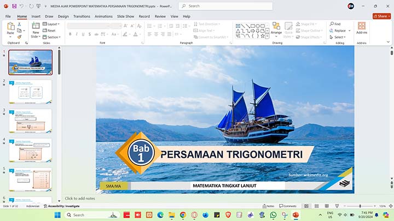Open the Copy dropdown arrow
Viewport: 394px width, 221px height.
click(x=24, y=31)
